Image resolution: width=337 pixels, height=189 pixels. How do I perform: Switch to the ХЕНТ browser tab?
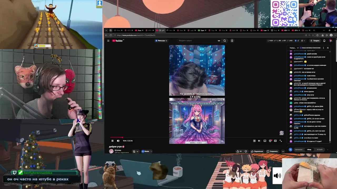tap(286, 30)
